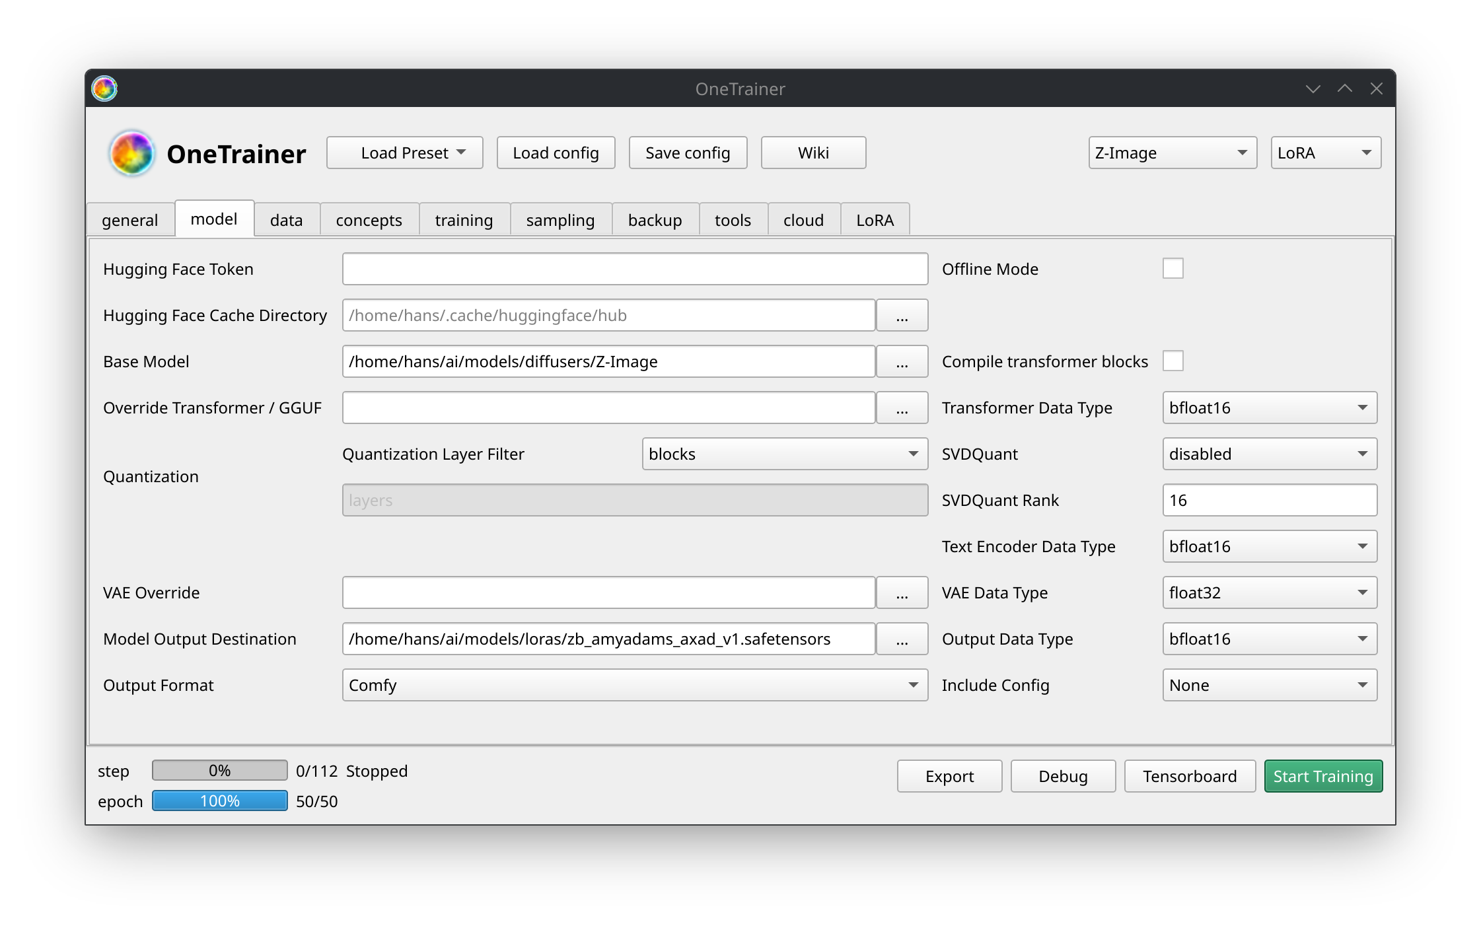This screenshot has height=926, width=1481.
Task: Open the tools tab
Action: pyautogui.click(x=733, y=220)
